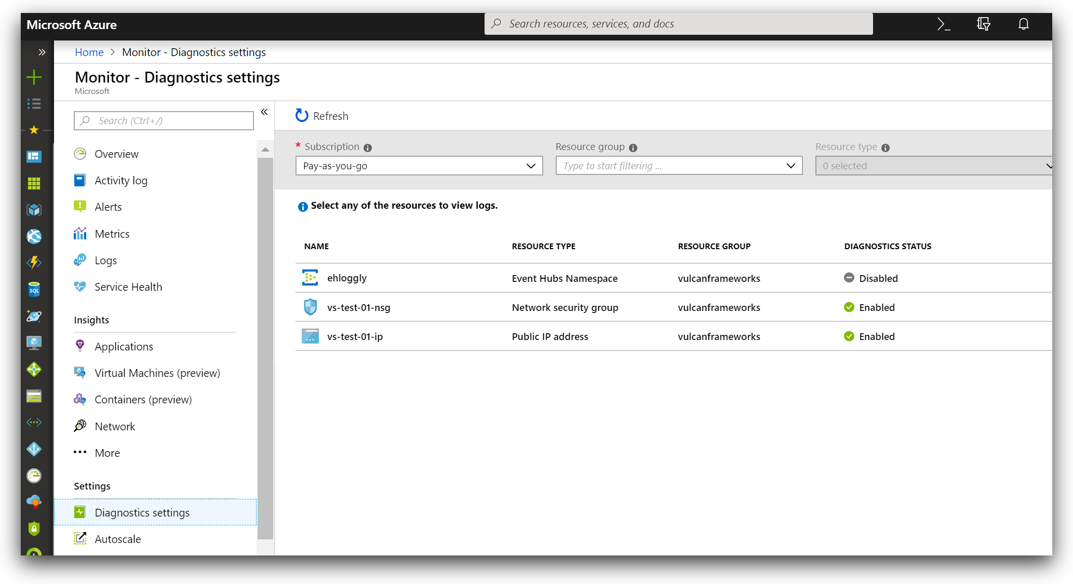Click Subscription info icon

(368, 147)
